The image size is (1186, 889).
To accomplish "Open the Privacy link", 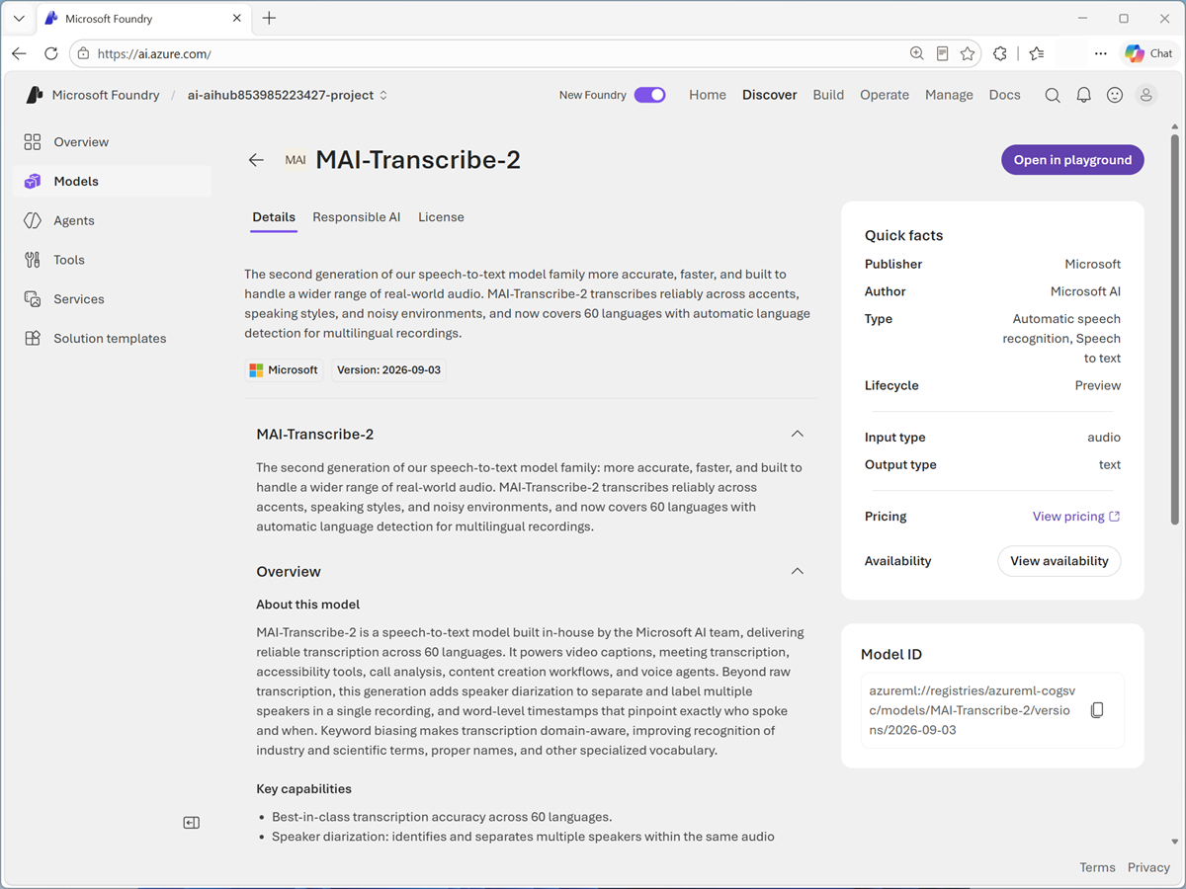I will click(x=1148, y=867).
